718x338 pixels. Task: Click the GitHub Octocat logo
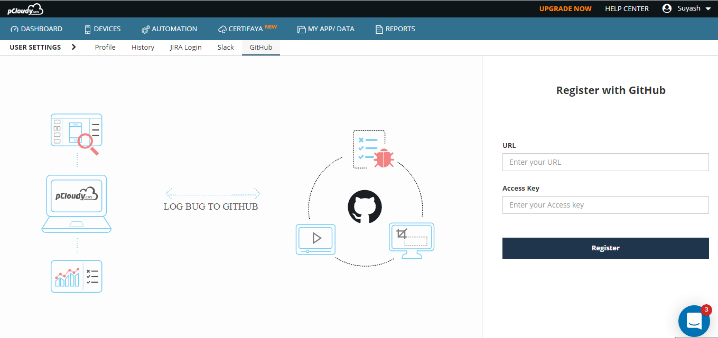365,206
